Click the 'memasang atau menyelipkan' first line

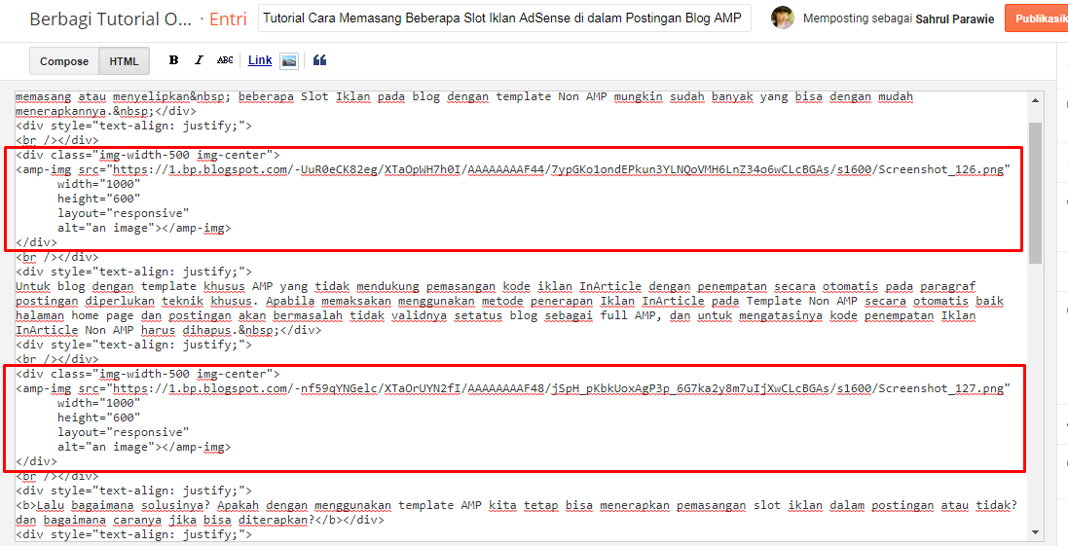pos(463,96)
